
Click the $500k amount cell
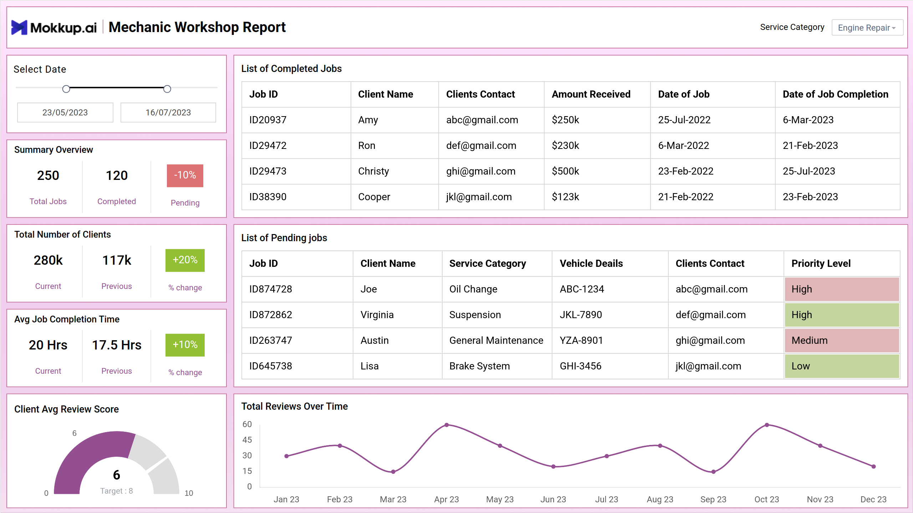click(597, 171)
